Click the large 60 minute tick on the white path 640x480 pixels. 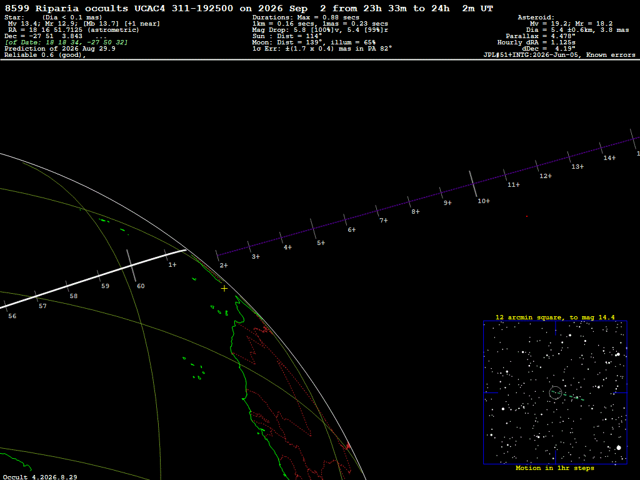[x=131, y=266]
